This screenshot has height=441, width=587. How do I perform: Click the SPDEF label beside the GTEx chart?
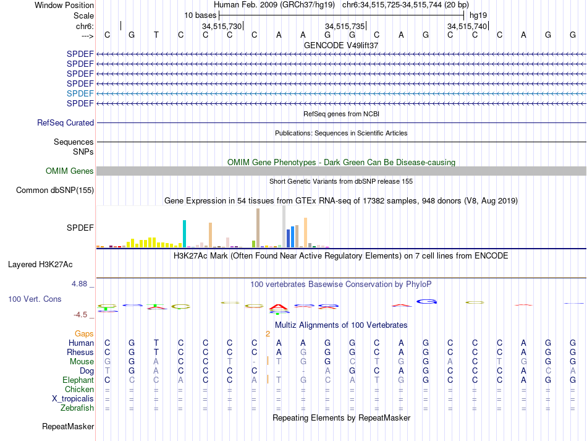(80, 228)
